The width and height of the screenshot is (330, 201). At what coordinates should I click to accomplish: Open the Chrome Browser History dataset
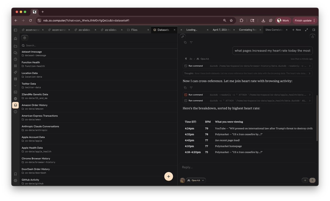(x=98, y=160)
